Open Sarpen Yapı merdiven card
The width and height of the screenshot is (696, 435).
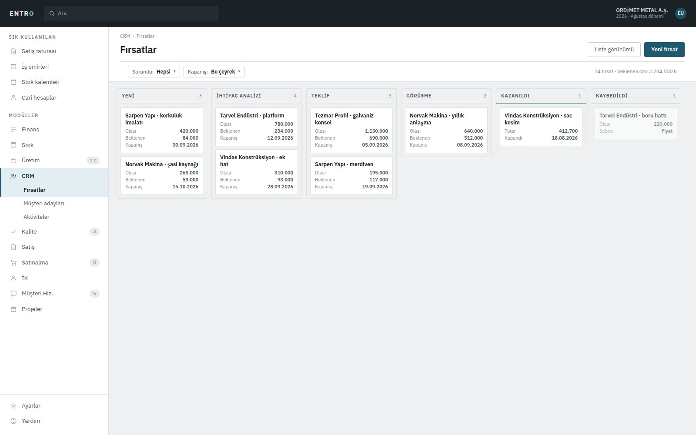(x=351, y=175)
